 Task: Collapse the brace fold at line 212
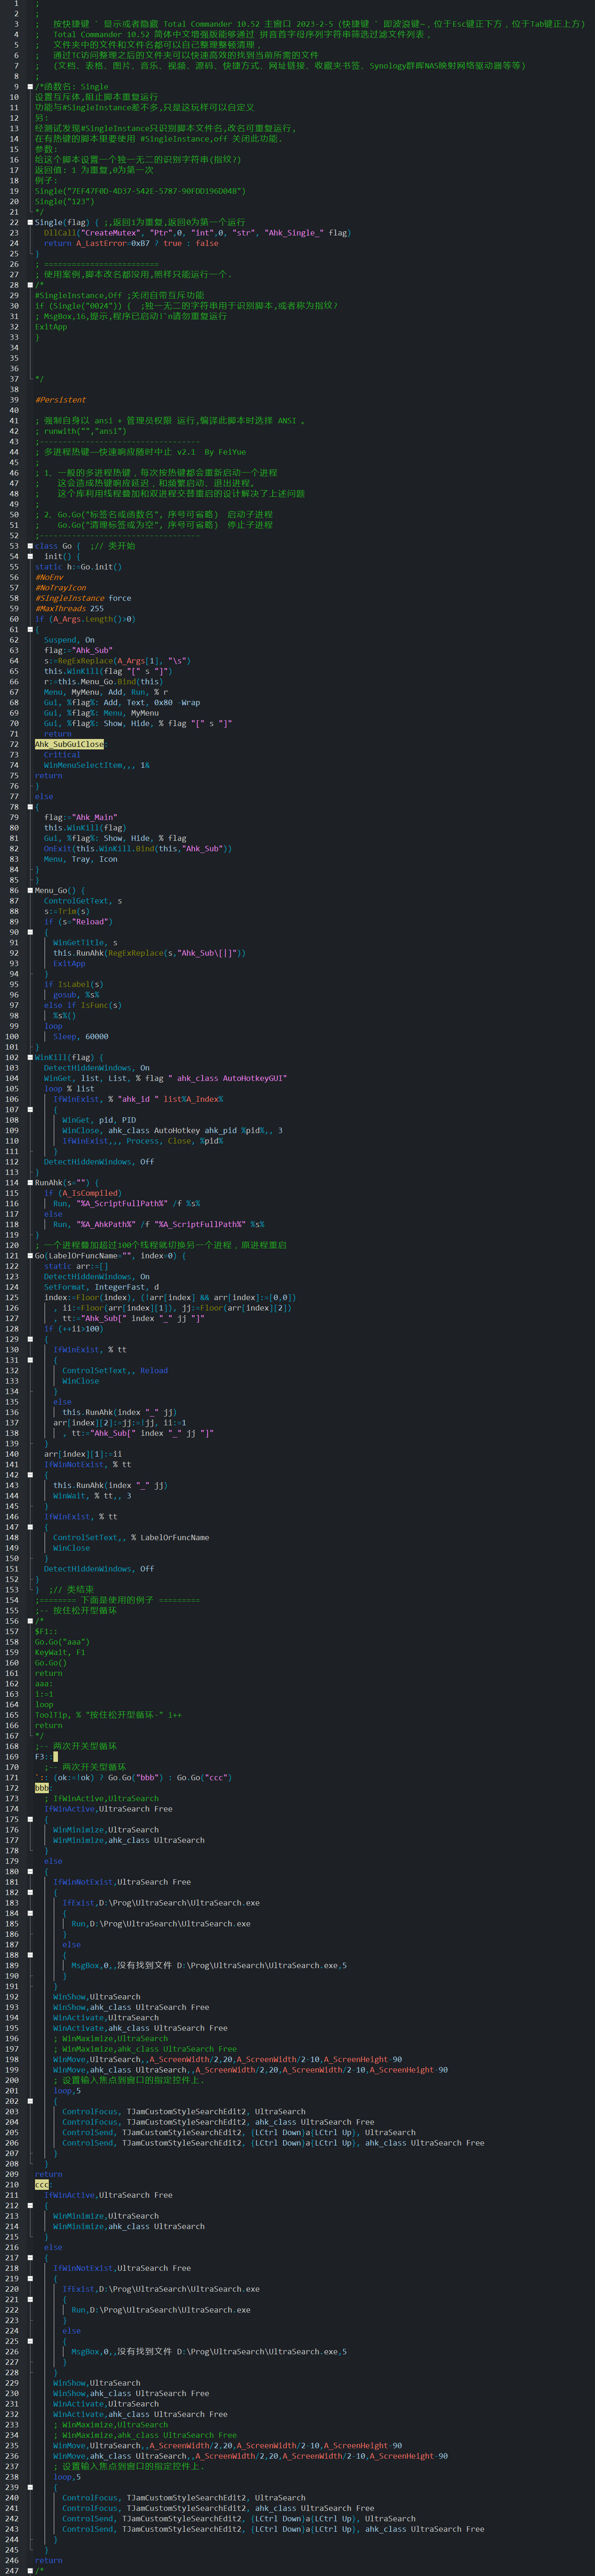(30, 2205)
